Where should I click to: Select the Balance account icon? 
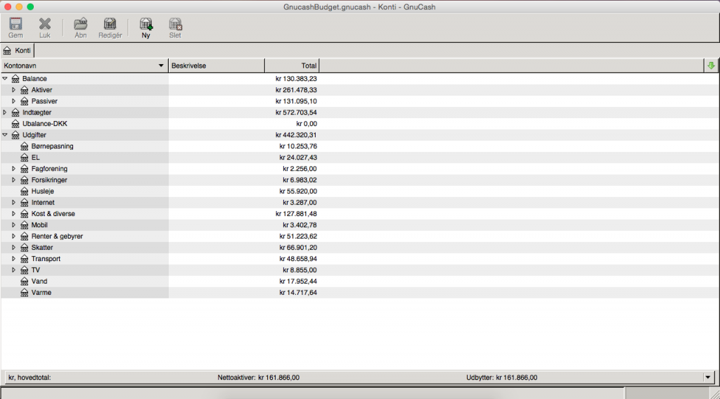[15, 79]
